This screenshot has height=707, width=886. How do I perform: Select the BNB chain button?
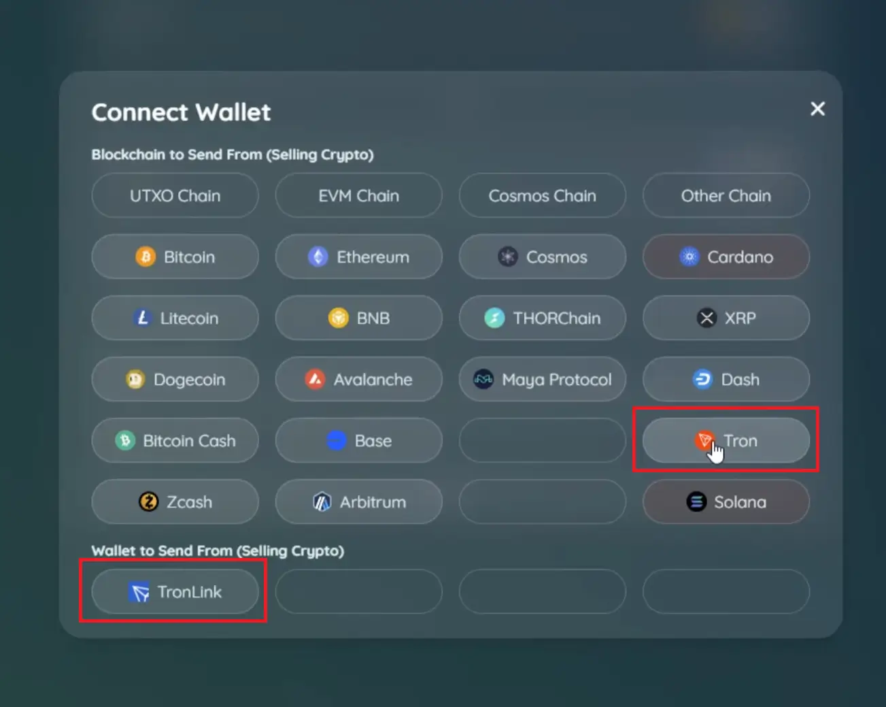tap(358, 318)
